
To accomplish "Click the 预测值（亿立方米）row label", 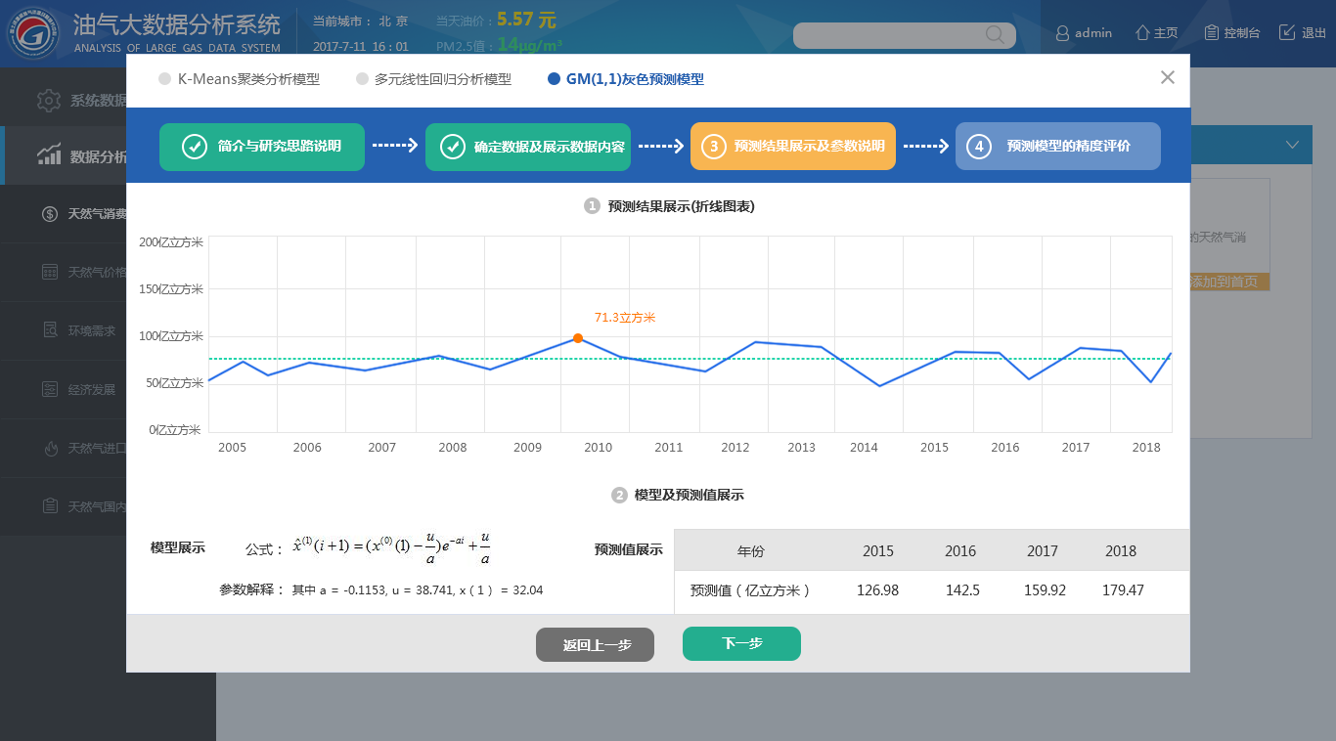I will pyautogui.click(x=750, y=590).
